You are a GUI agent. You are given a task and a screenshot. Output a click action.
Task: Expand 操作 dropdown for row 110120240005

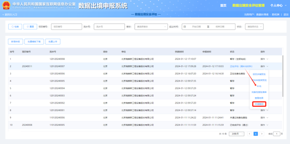[x=264, y=125]
